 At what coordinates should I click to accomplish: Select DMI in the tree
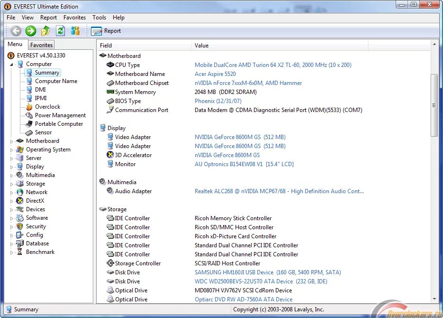[x=40, y=90]
